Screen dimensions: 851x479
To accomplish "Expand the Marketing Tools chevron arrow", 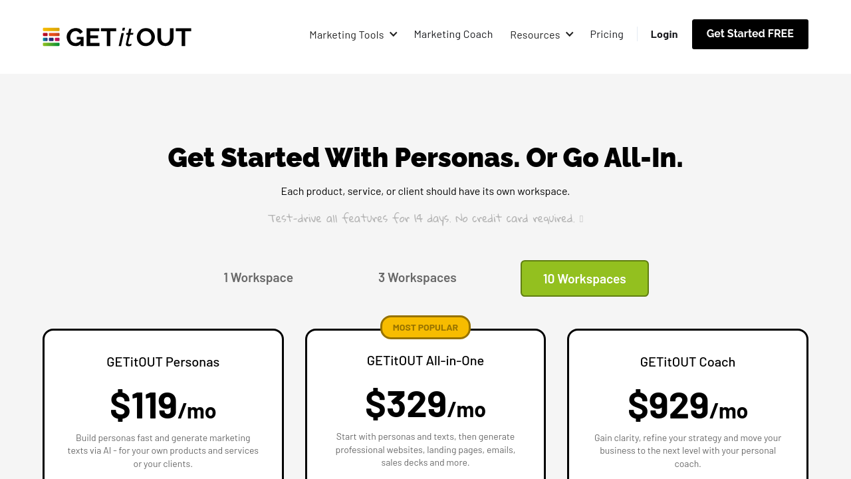I will 394,35.
